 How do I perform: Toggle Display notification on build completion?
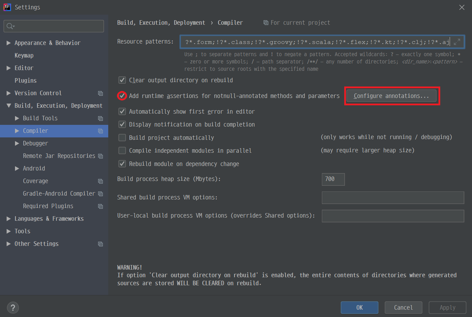pyautogui.click(x=122, y=124)
